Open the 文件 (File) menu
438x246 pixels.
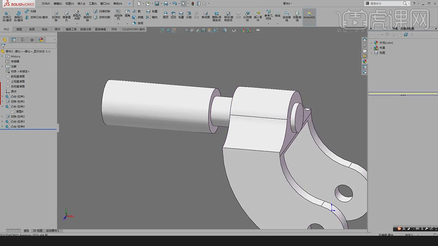46,4
